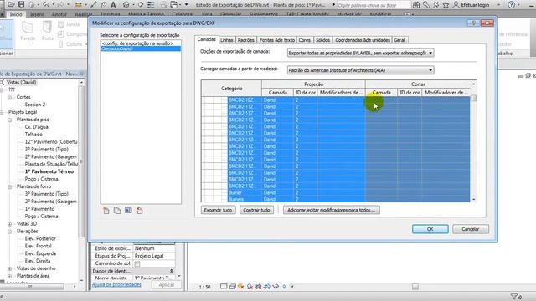Image resolution: width=536 pixels, height=301 pixels.
Task: Click the Undo arrow icon
Action: click(x=46, y=5)
